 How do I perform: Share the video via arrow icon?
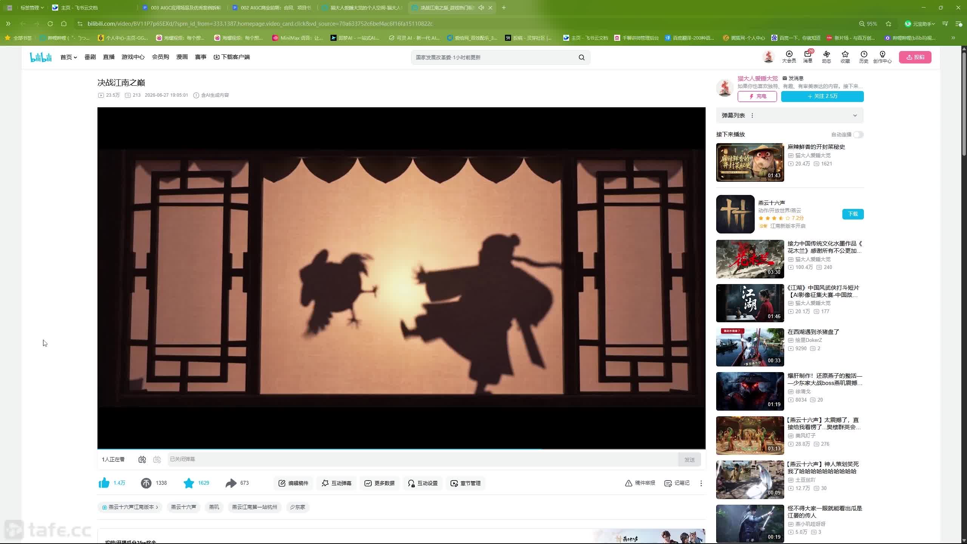(231, 483)
